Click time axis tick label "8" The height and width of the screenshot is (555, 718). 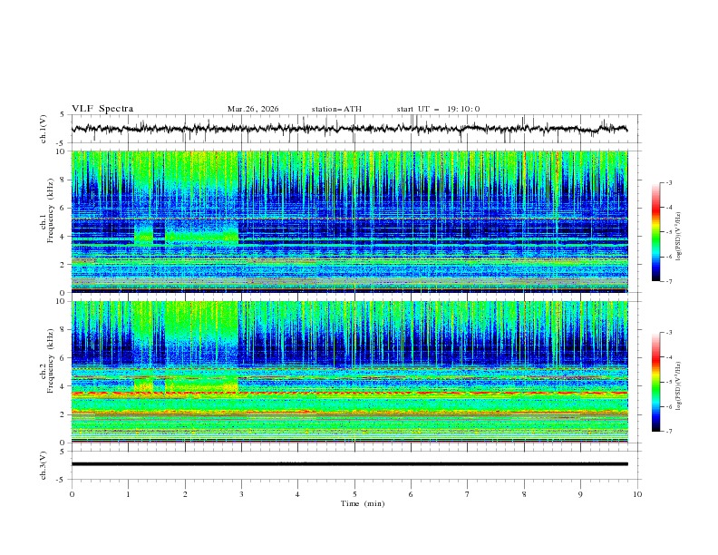(524, 494)
